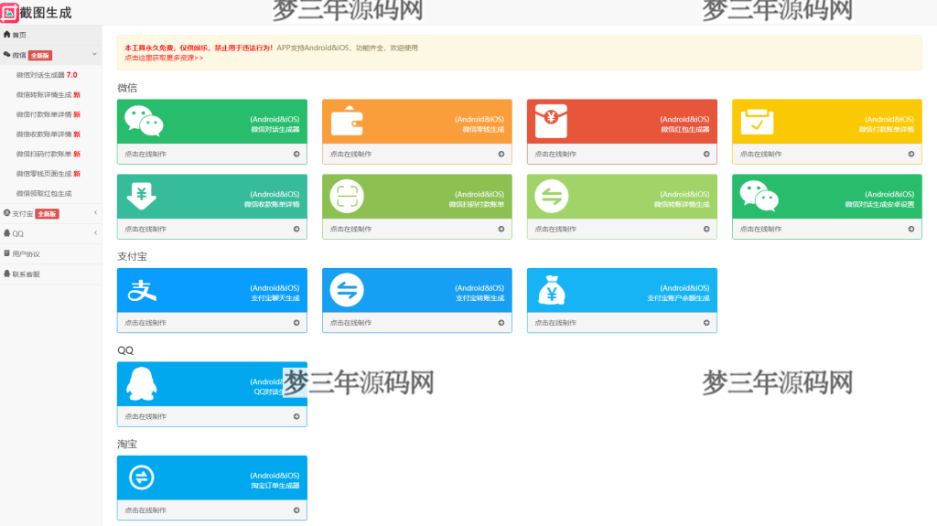
Task: Click the arrow circle under 微信扫码付款账单 card
Action: tap(501, 229)
